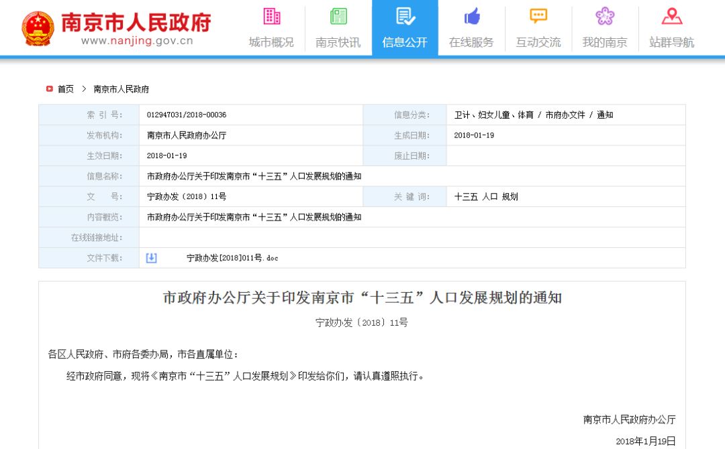Click the 各区人民政府 salutation line

(144, 355)
